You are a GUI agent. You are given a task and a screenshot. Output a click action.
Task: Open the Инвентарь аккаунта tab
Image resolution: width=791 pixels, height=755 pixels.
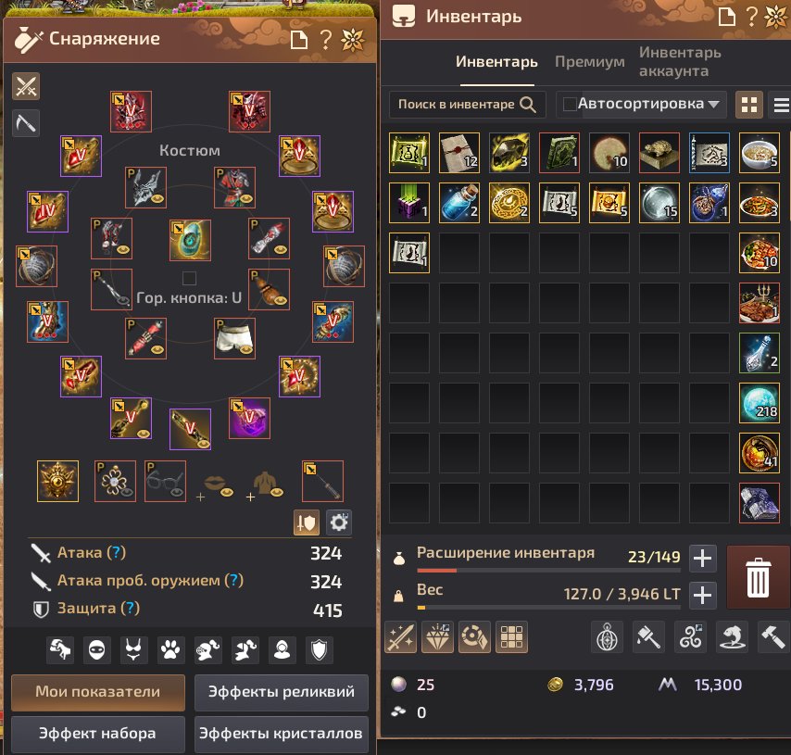[680, 61]
